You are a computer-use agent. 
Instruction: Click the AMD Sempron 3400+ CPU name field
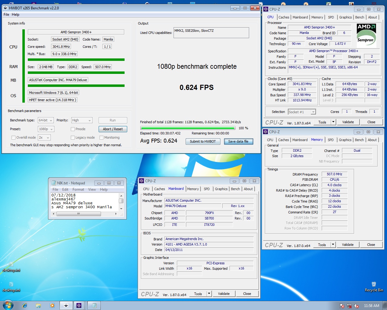pyautogui.click(x=76, y=32)
